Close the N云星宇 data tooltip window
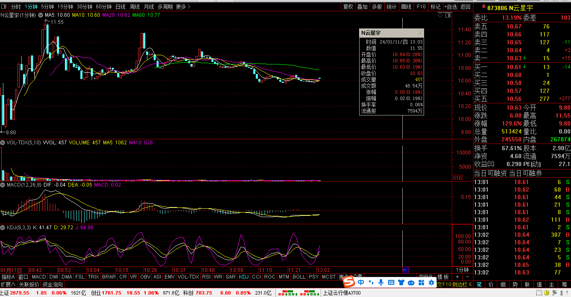The width and height of the screenshot is (571, 297). pos(420,33)
